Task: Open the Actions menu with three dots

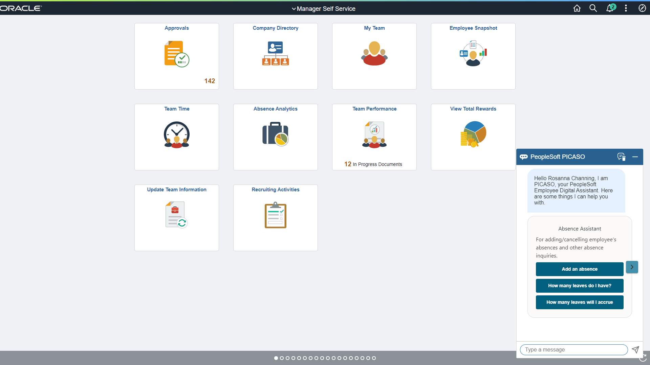Action: click(626, 8)
